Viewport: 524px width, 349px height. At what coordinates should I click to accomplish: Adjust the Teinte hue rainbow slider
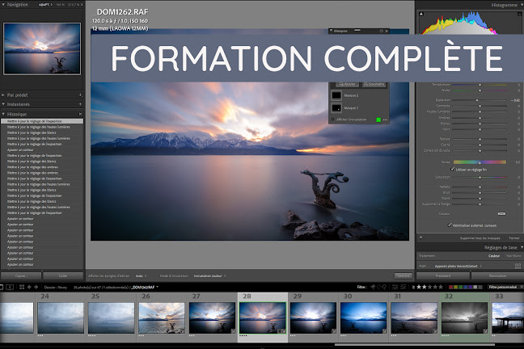click(480, 162)
